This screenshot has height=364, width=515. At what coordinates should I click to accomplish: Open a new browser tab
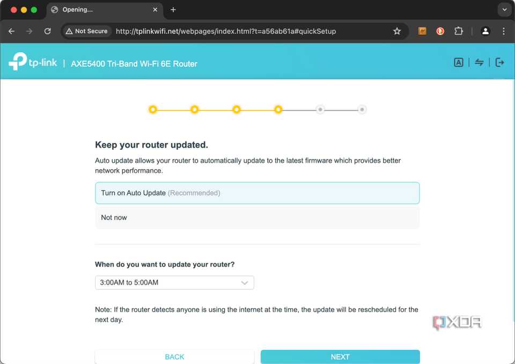[x=173, y=10]
